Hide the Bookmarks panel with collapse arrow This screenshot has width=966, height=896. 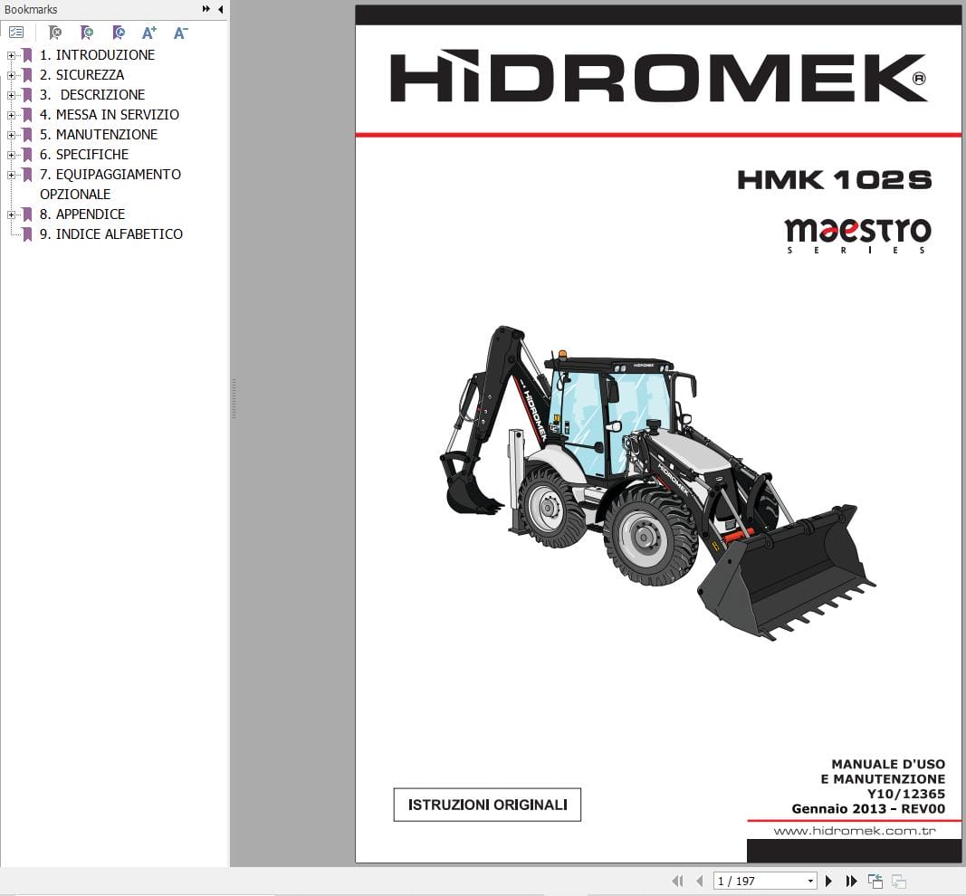[218, 9]
